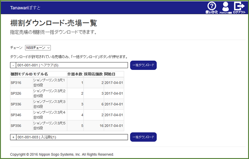Click the ログアウト logout icon
Screen dimensions: 249x159
coord(239,7)
